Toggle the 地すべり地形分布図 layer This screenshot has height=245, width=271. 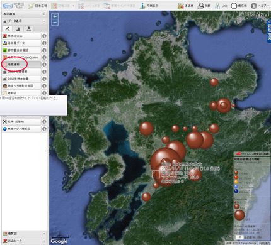(21, 86)
